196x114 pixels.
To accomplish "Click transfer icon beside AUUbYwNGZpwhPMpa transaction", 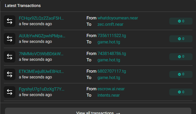I will 10,39.
